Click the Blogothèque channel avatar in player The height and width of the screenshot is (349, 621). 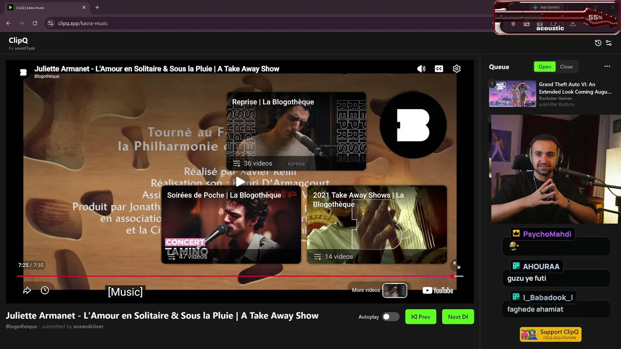click(23, 72)
